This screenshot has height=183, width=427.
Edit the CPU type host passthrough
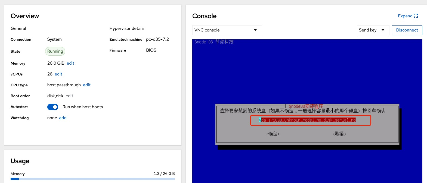pyautogui.click(x=87, y=85)
